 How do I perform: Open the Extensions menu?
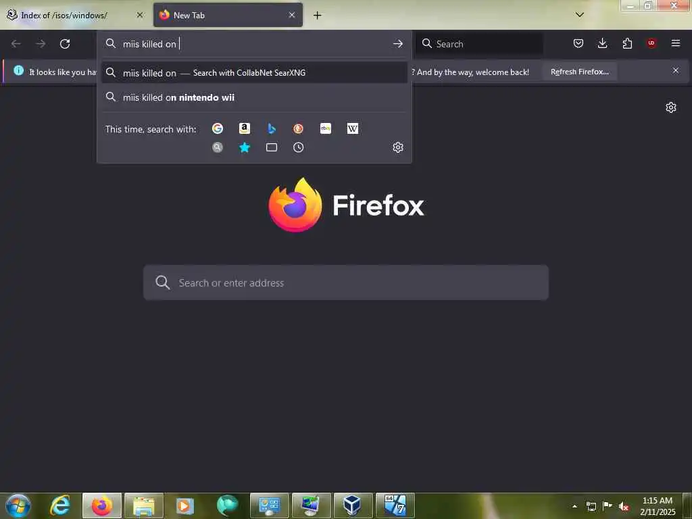[x=627, y=43]
